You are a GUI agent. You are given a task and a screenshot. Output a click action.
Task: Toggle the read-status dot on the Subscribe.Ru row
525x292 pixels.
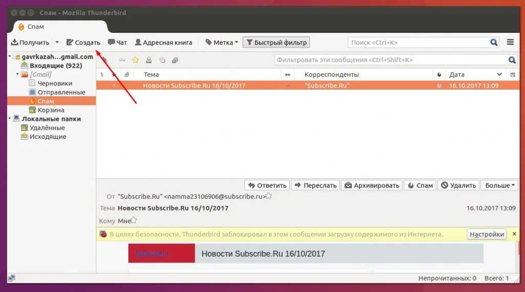288,86
